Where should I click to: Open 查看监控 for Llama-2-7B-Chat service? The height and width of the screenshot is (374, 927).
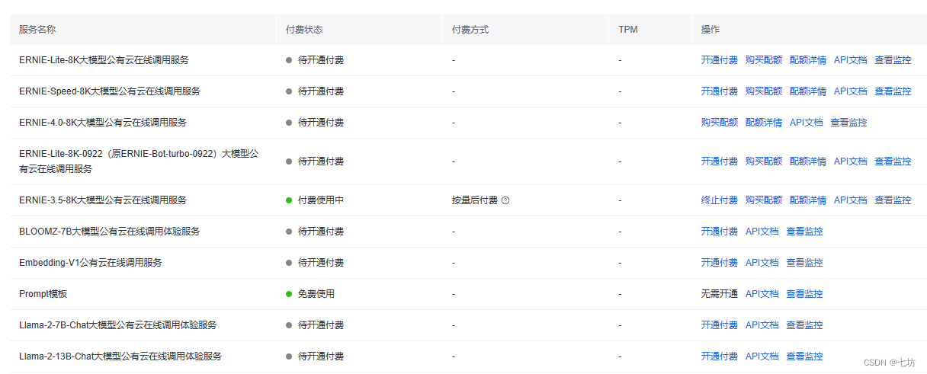[x=804, y=325]
